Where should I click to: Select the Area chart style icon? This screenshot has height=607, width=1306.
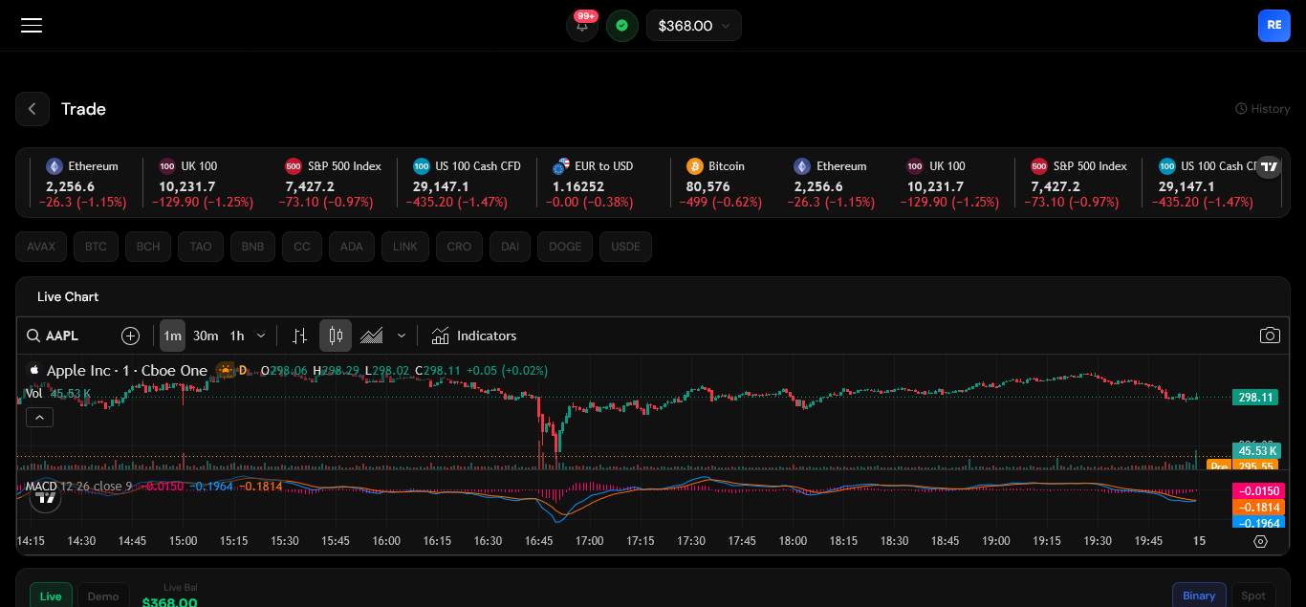click(372, 336)
